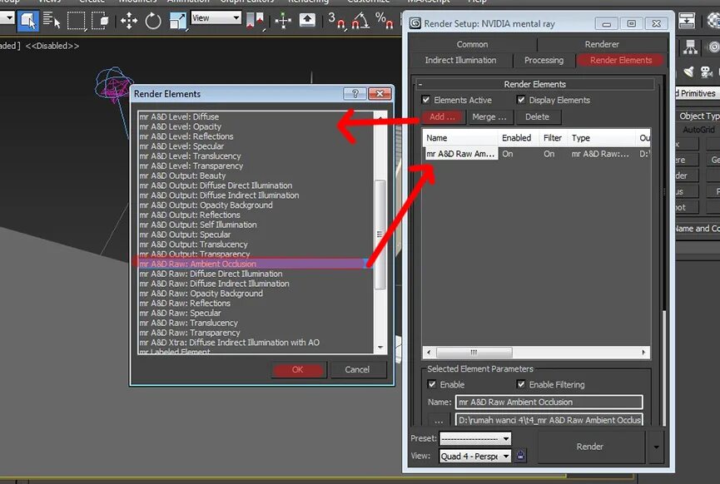Toggle the Enable checkbox under Selected Element Parameters
This screenshot has height=484, width=720.
[432, 384]
